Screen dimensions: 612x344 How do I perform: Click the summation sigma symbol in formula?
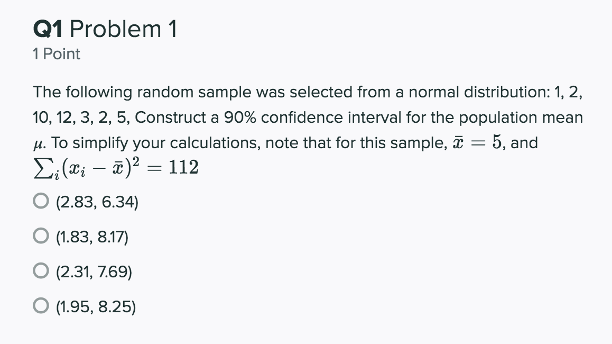coord(41,169)
